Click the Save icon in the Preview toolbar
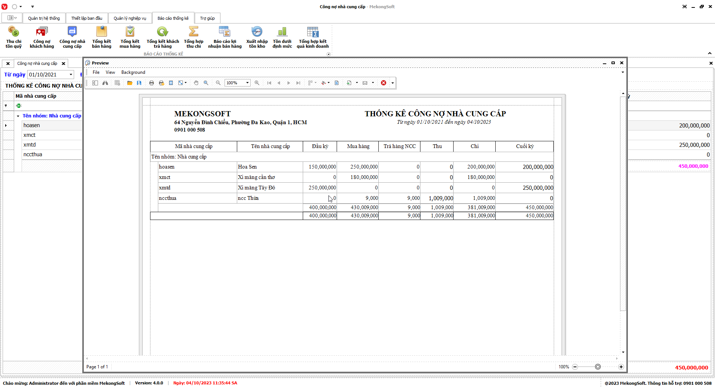This screenshot has height=387, width=715. 139,83
